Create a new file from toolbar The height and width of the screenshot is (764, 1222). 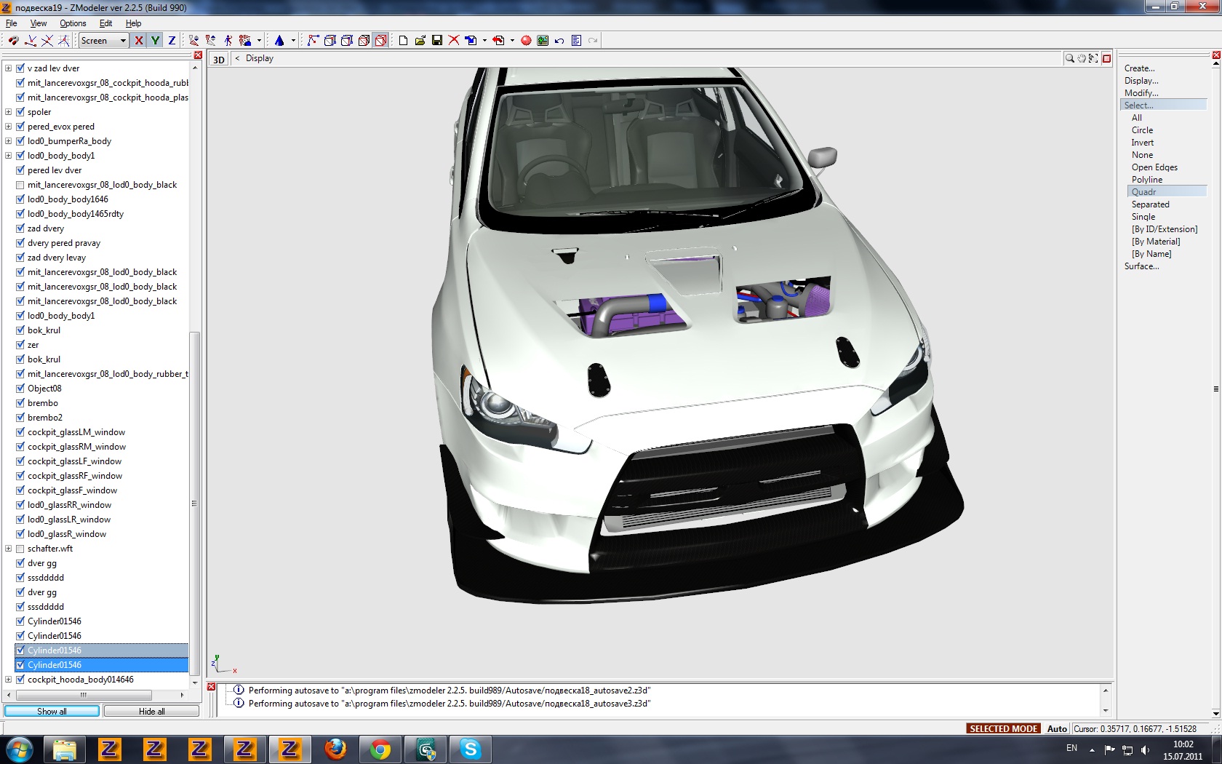pos(403,41)
